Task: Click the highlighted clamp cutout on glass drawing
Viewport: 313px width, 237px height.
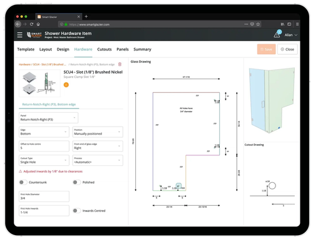Action: 178,186
